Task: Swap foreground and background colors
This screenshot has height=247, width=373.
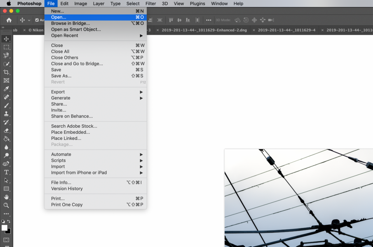Action: tap(9, 221)
